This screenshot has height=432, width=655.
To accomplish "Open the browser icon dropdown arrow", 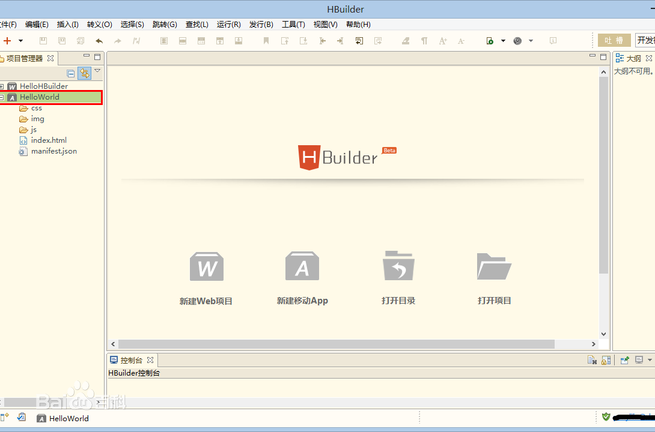I will pos(531,41).
